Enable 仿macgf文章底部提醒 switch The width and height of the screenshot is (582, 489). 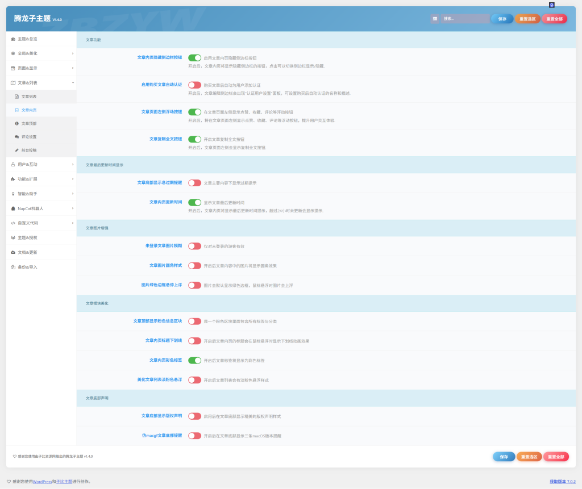pyautogui.click(x=194, y=436)
